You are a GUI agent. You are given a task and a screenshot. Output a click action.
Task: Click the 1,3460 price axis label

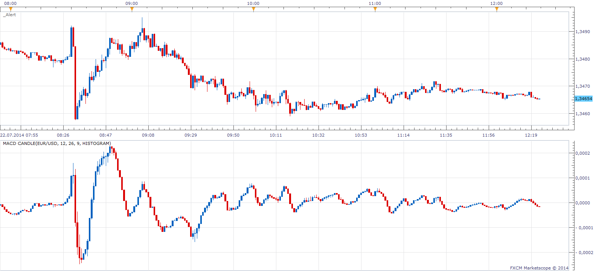[582, 114]
